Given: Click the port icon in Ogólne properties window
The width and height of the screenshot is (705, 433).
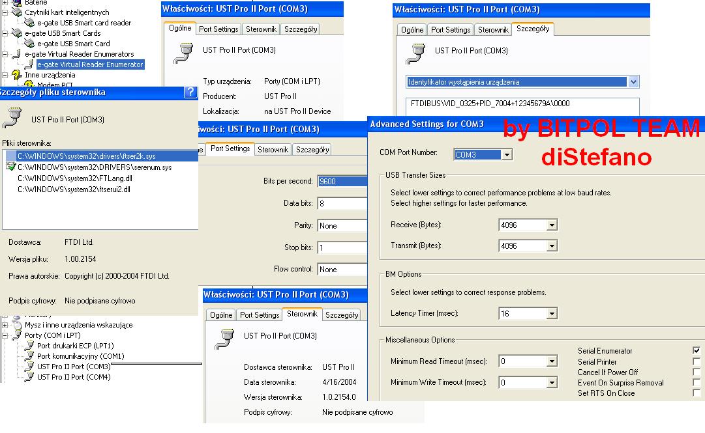Looking at the screenshot, I should tap(183, 53).
